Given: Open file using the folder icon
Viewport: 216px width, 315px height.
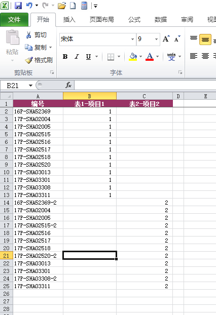Looking at the screenshot, I should pyautogui.click(x=62, y=6).
